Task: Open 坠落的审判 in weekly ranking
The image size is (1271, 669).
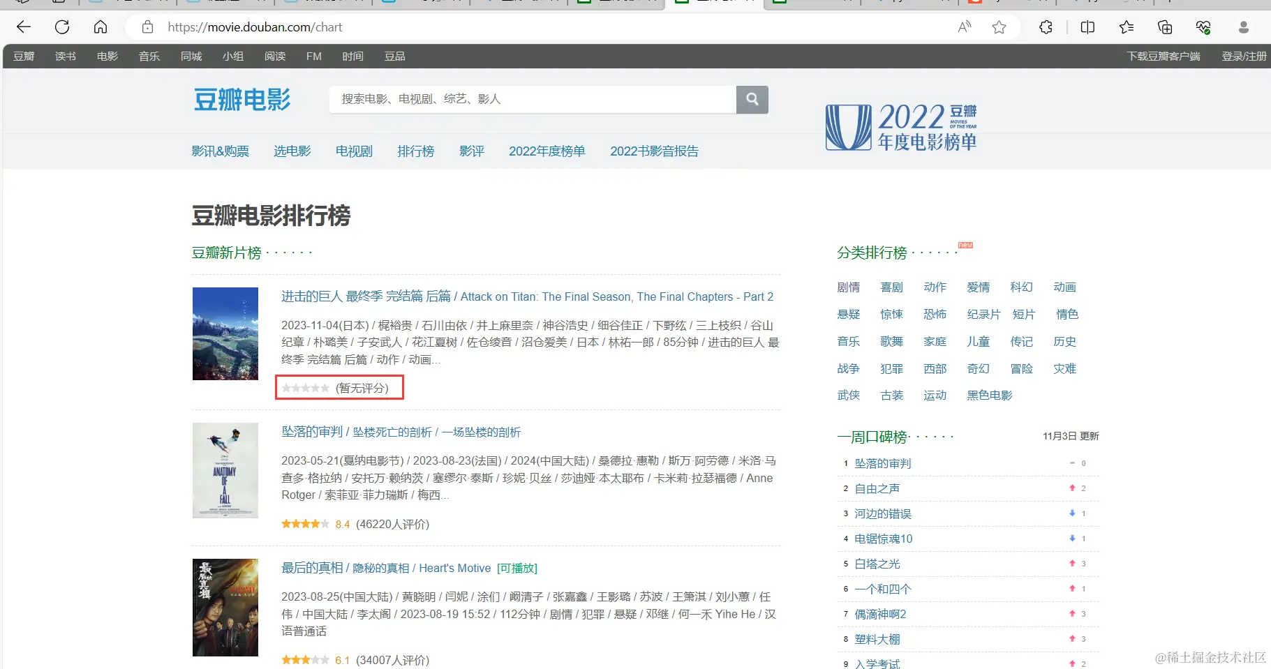Action: (x=883, y=464)
